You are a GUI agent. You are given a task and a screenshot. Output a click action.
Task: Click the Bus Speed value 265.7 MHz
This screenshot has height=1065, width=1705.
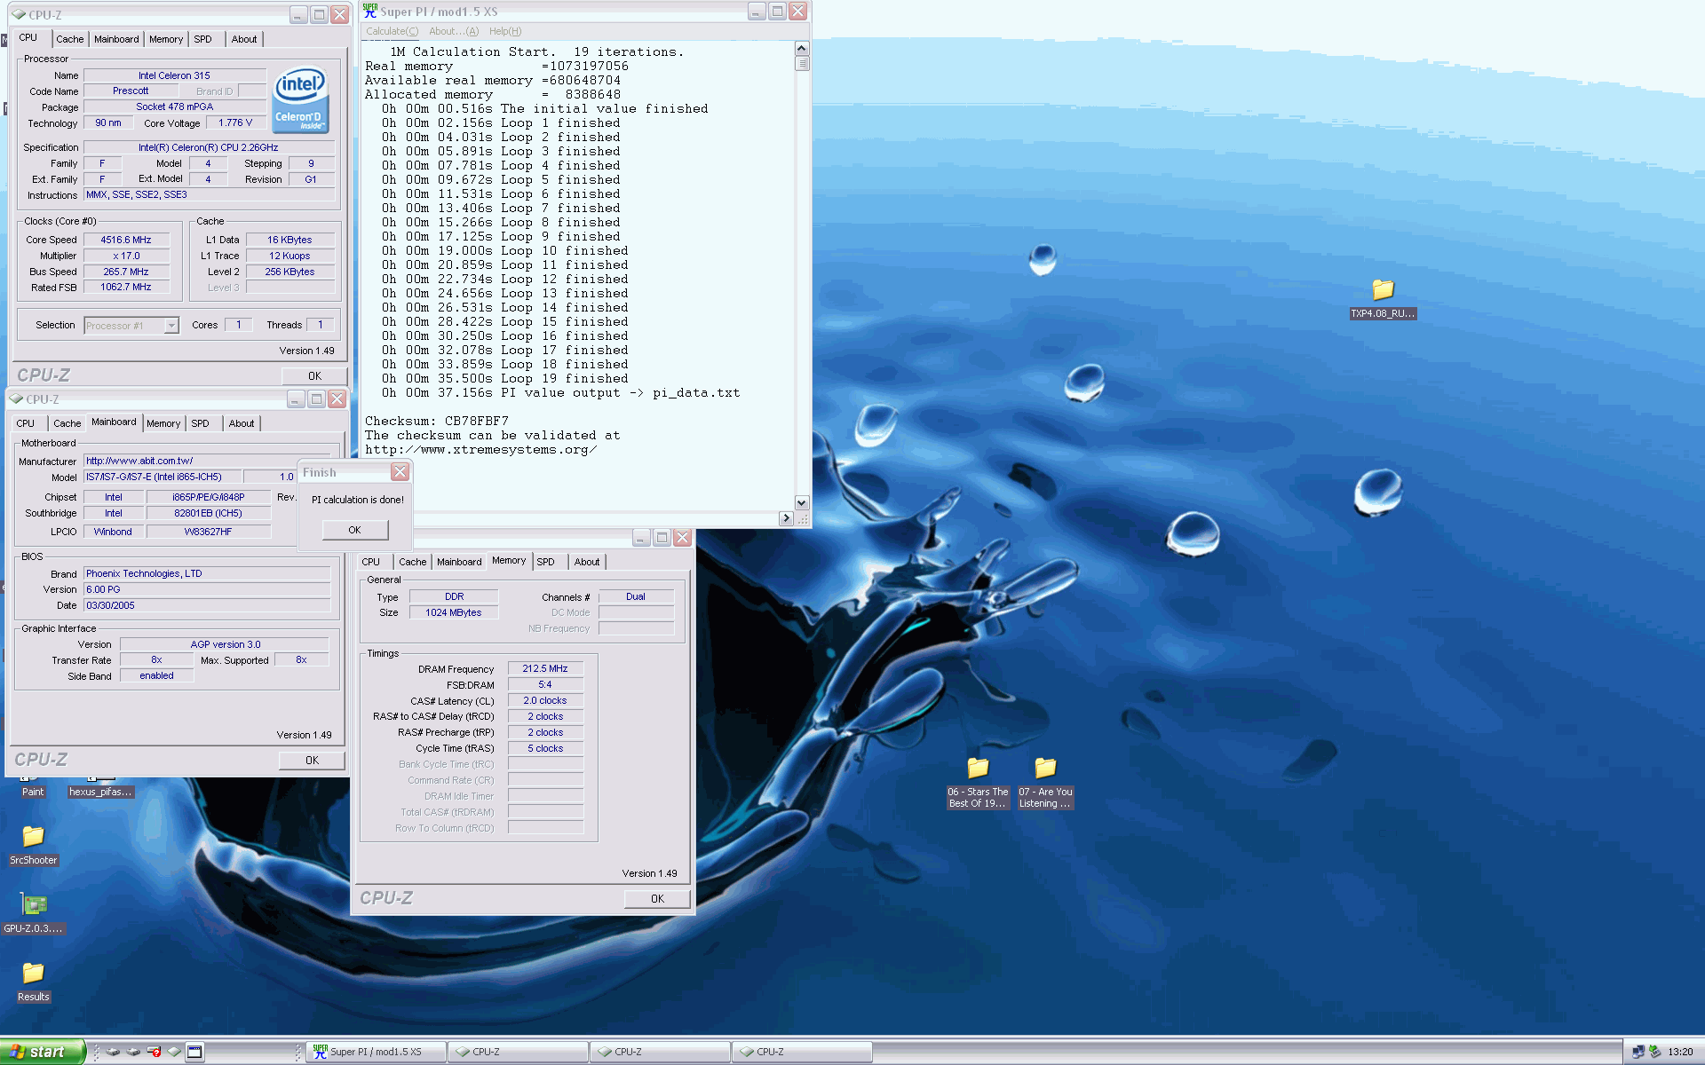click(x=126, y=272)
